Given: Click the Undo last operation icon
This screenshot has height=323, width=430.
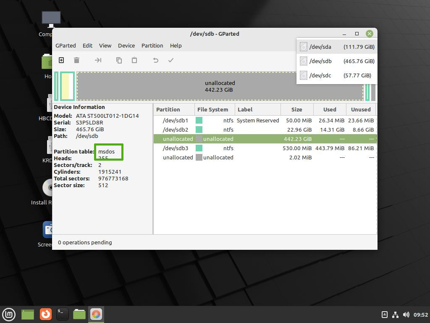Looking at the screenshot, I should (x=155, y=60).
